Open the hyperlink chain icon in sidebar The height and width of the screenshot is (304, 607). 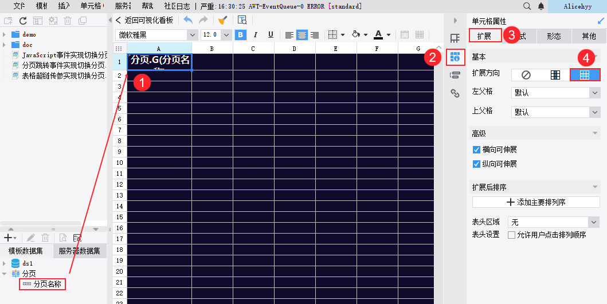pos(455,93)
